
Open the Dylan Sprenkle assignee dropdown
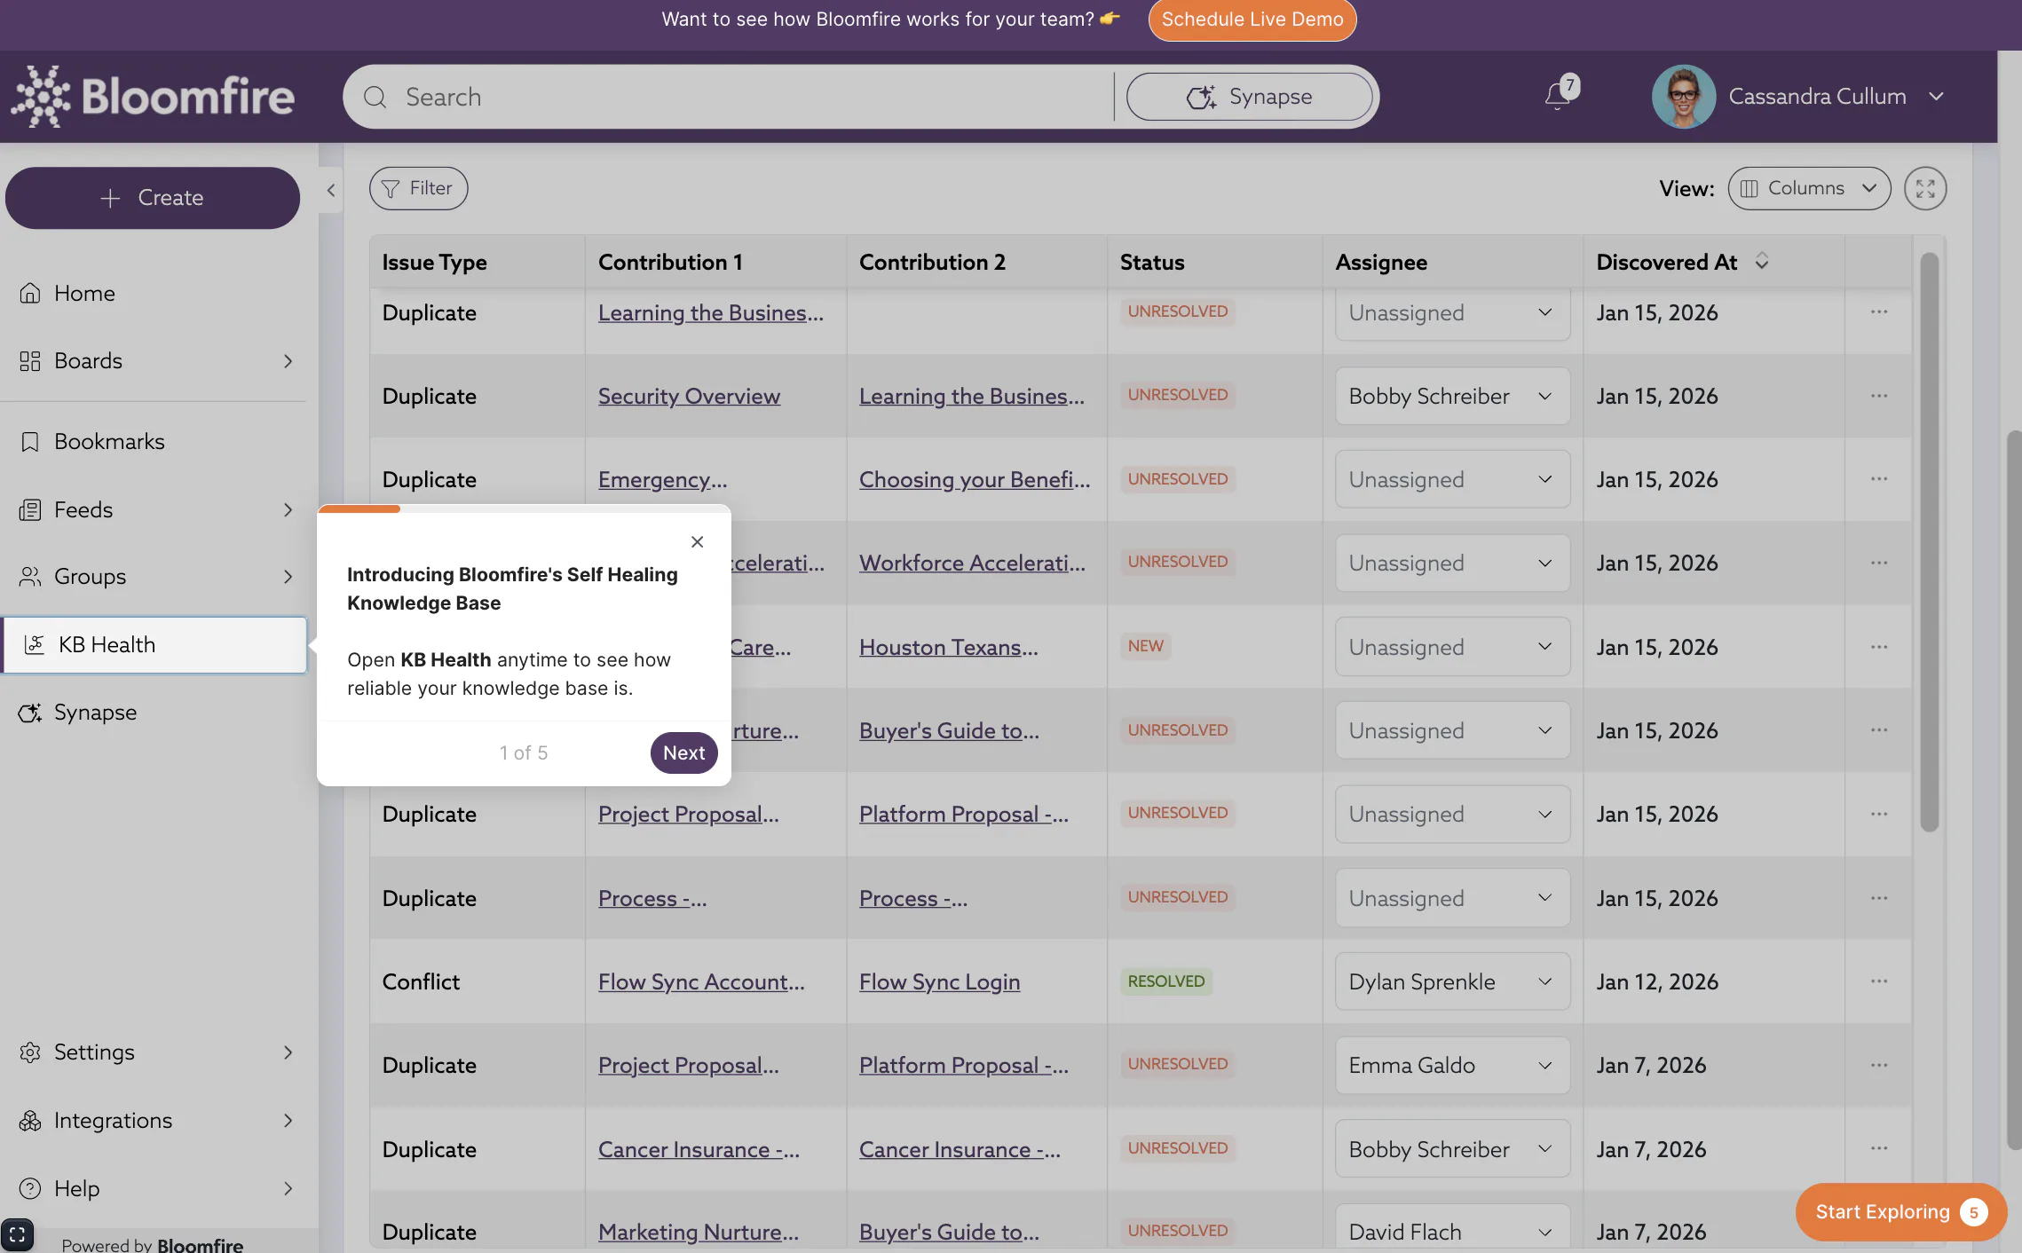(1452, 981)
